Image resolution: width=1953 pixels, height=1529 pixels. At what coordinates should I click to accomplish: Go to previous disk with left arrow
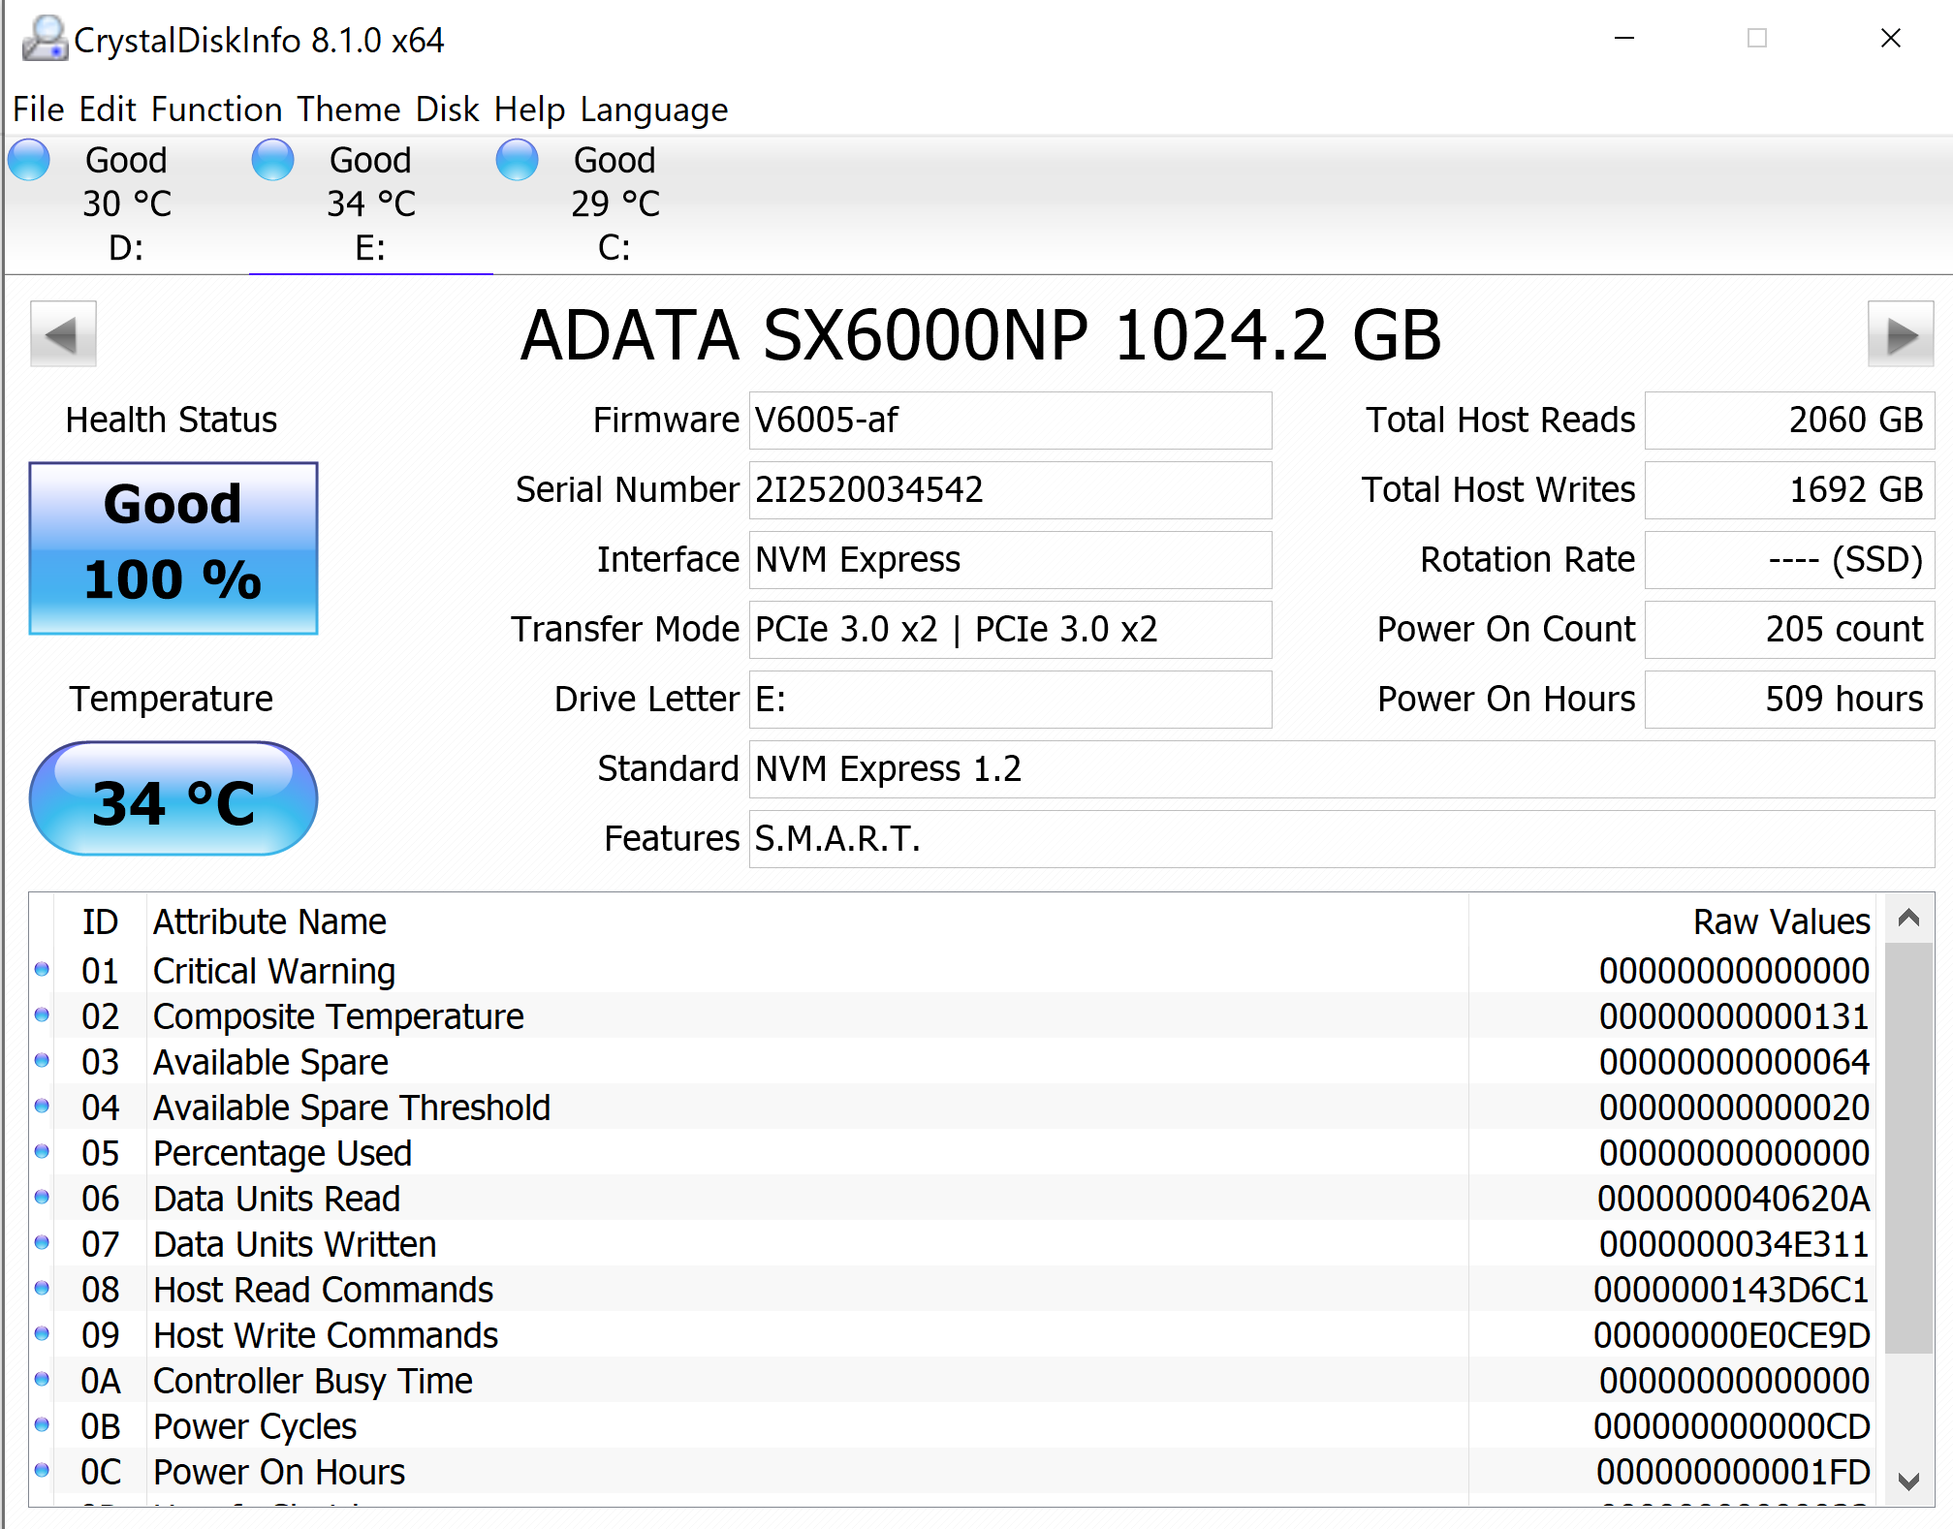tap(63, 334)
